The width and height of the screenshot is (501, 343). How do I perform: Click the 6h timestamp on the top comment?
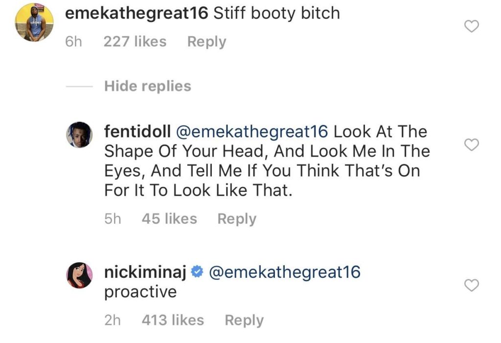tap(73, 42)
